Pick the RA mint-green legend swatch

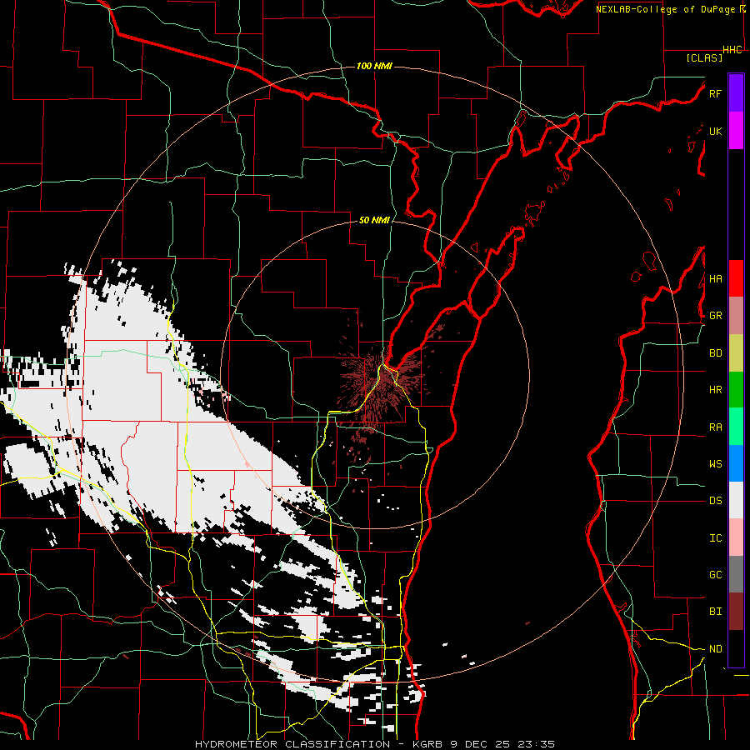click(736, 427)
